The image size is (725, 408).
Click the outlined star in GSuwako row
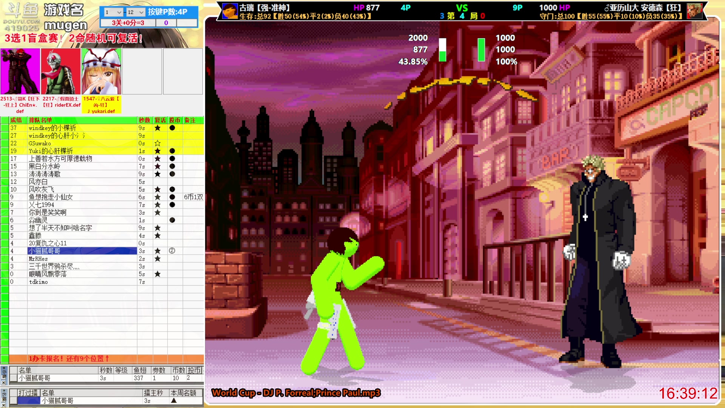click(x=157, y=143)
